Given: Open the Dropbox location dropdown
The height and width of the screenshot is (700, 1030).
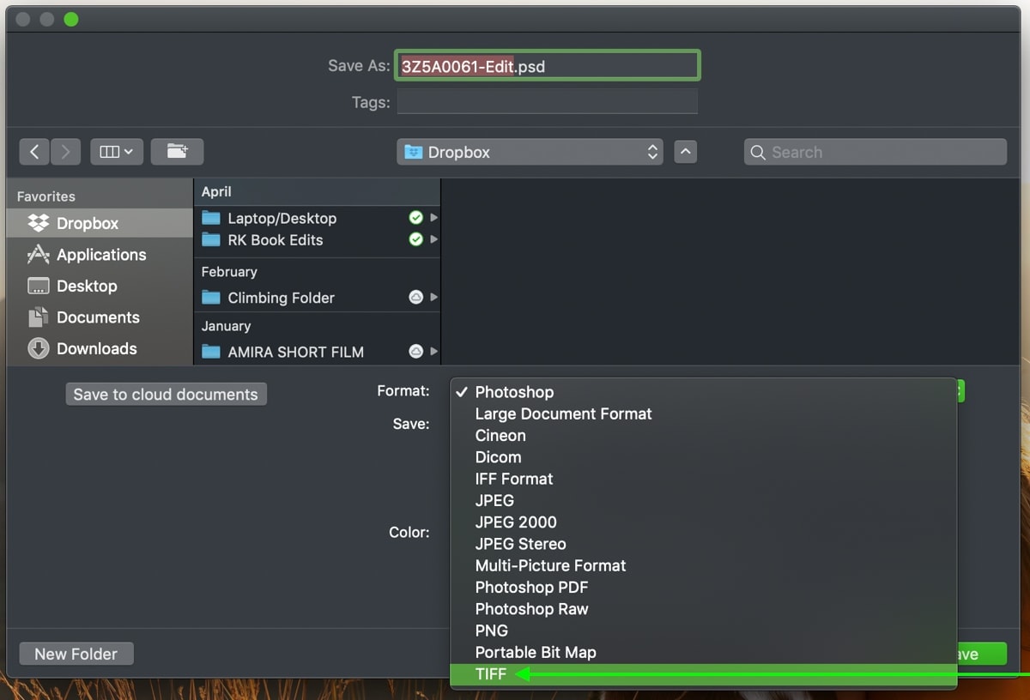Looking at the screenshot, I should tap(529, 151).
